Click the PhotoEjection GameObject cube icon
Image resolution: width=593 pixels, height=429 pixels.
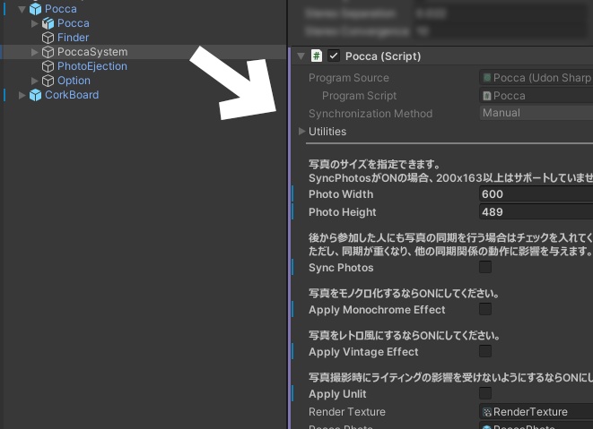coord(48,66)
